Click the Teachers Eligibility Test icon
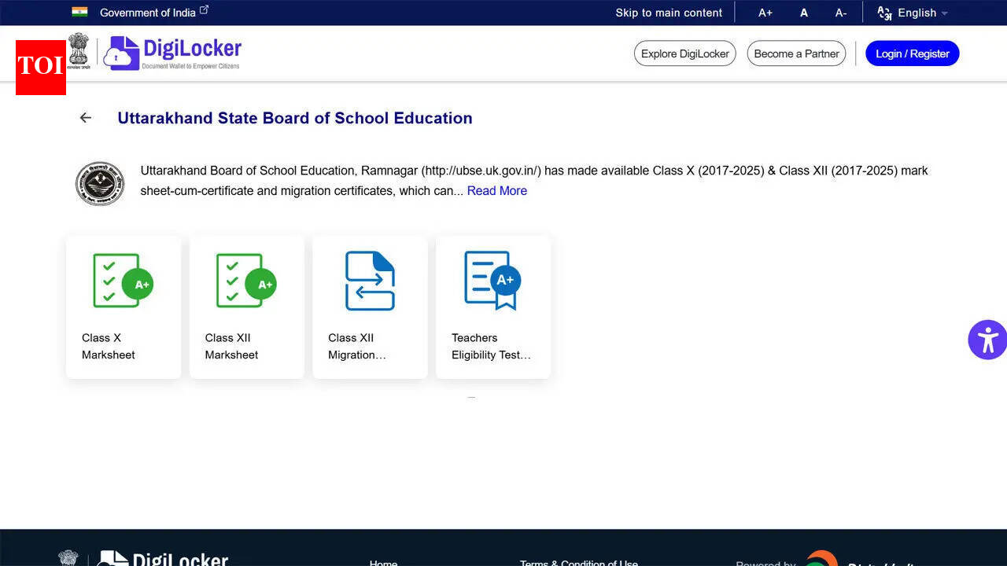 click(x=492, y=281)
